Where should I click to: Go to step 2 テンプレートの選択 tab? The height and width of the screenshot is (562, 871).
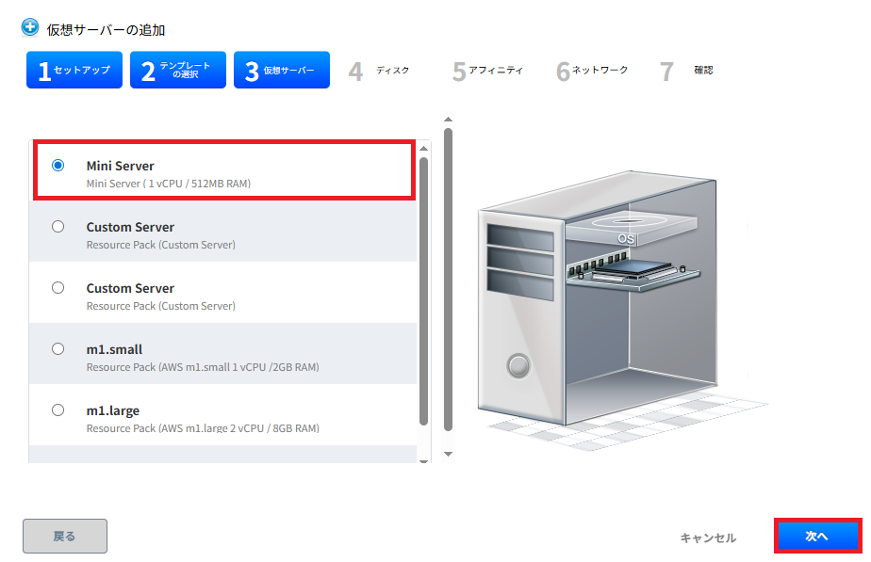[178, 70]
